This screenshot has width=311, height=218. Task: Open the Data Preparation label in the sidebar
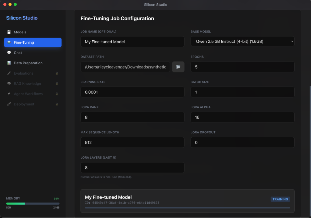pos(28,63)
